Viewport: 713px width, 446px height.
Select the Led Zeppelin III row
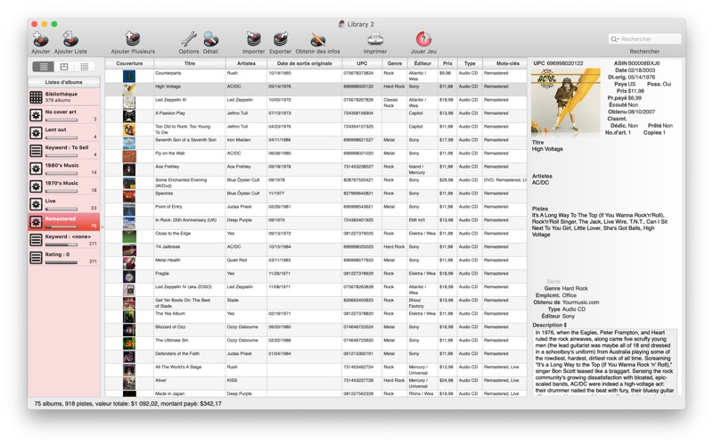(x=316, y=103)
